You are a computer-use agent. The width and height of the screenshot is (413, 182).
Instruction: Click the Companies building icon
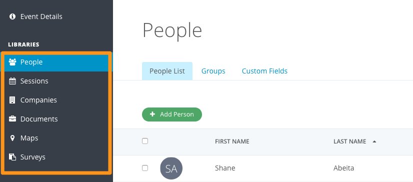click(x=12, y=100)
